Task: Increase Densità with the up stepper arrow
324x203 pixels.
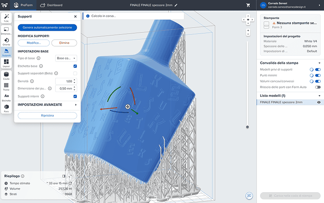Action: pos(75,80)
